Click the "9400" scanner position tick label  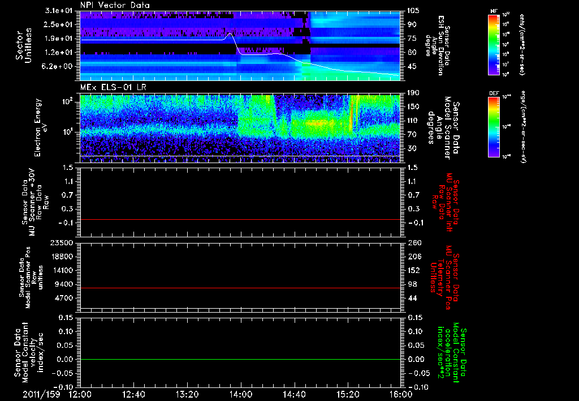click(65, 284)
